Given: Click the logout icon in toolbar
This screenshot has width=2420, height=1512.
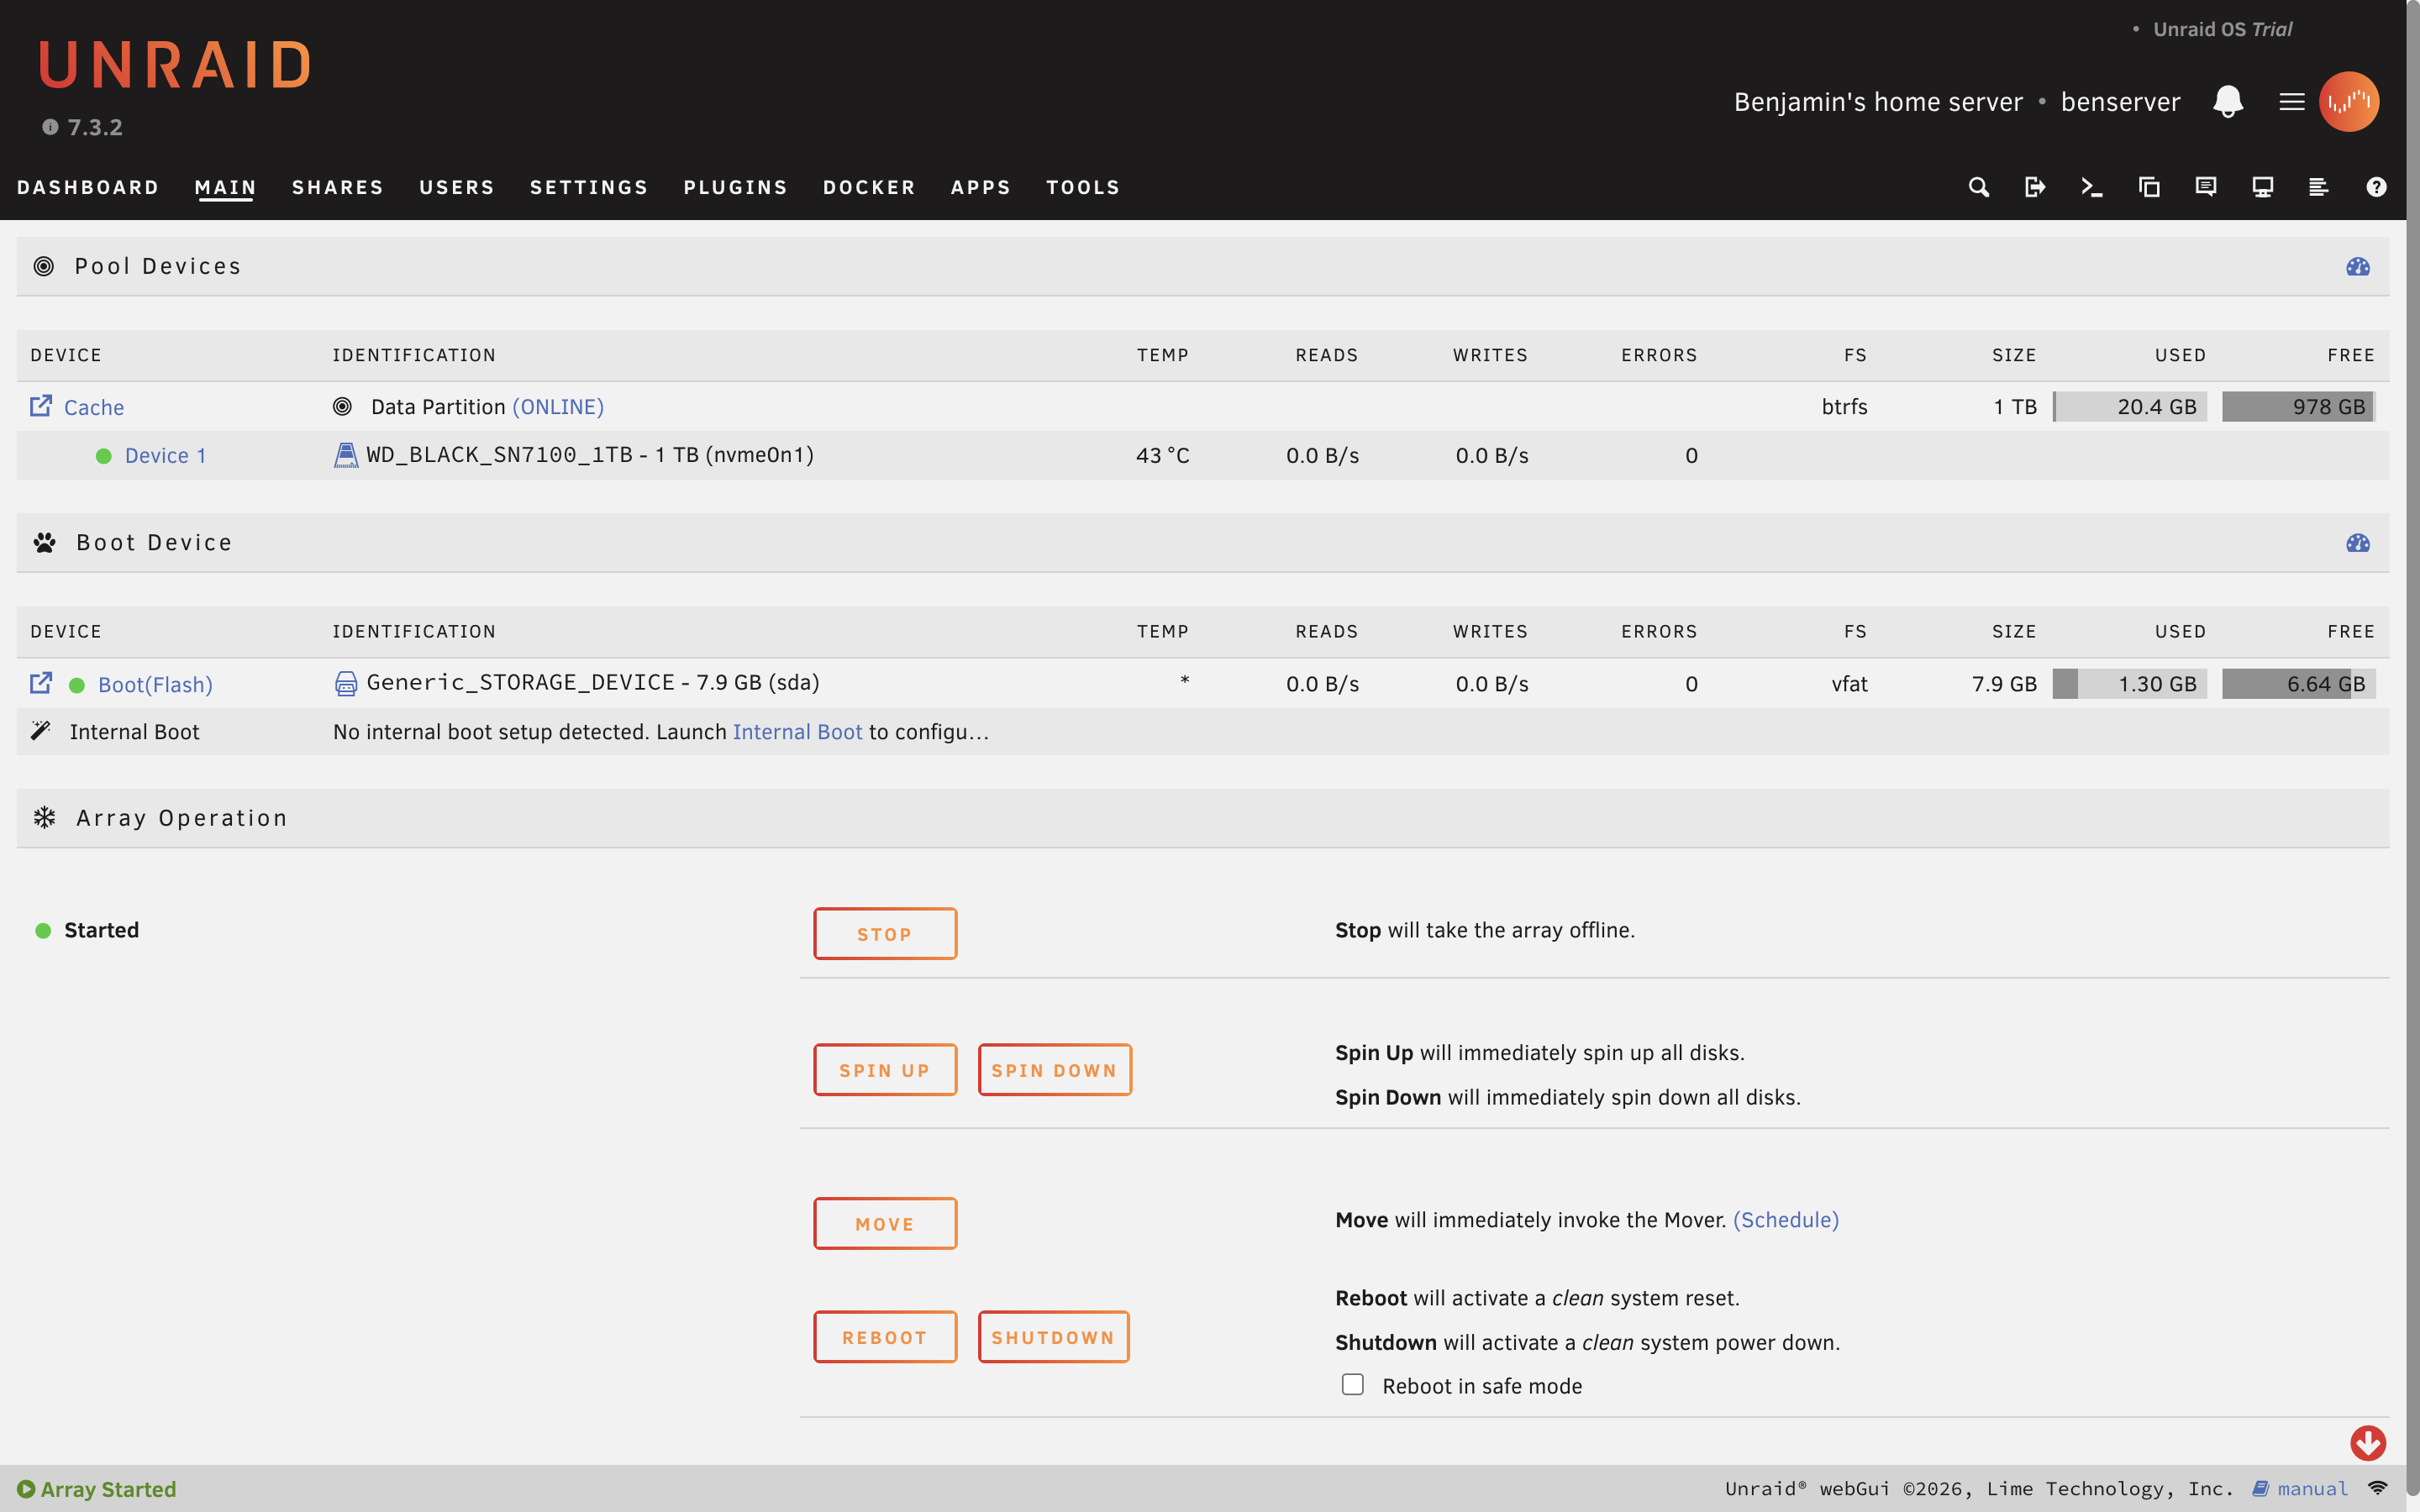Looking at the screenshot, I should [x=2035, y=187].
